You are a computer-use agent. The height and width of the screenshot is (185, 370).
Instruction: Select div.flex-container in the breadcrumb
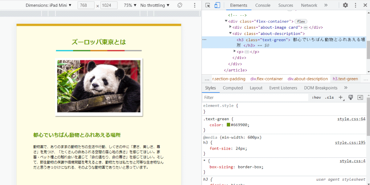267,79
